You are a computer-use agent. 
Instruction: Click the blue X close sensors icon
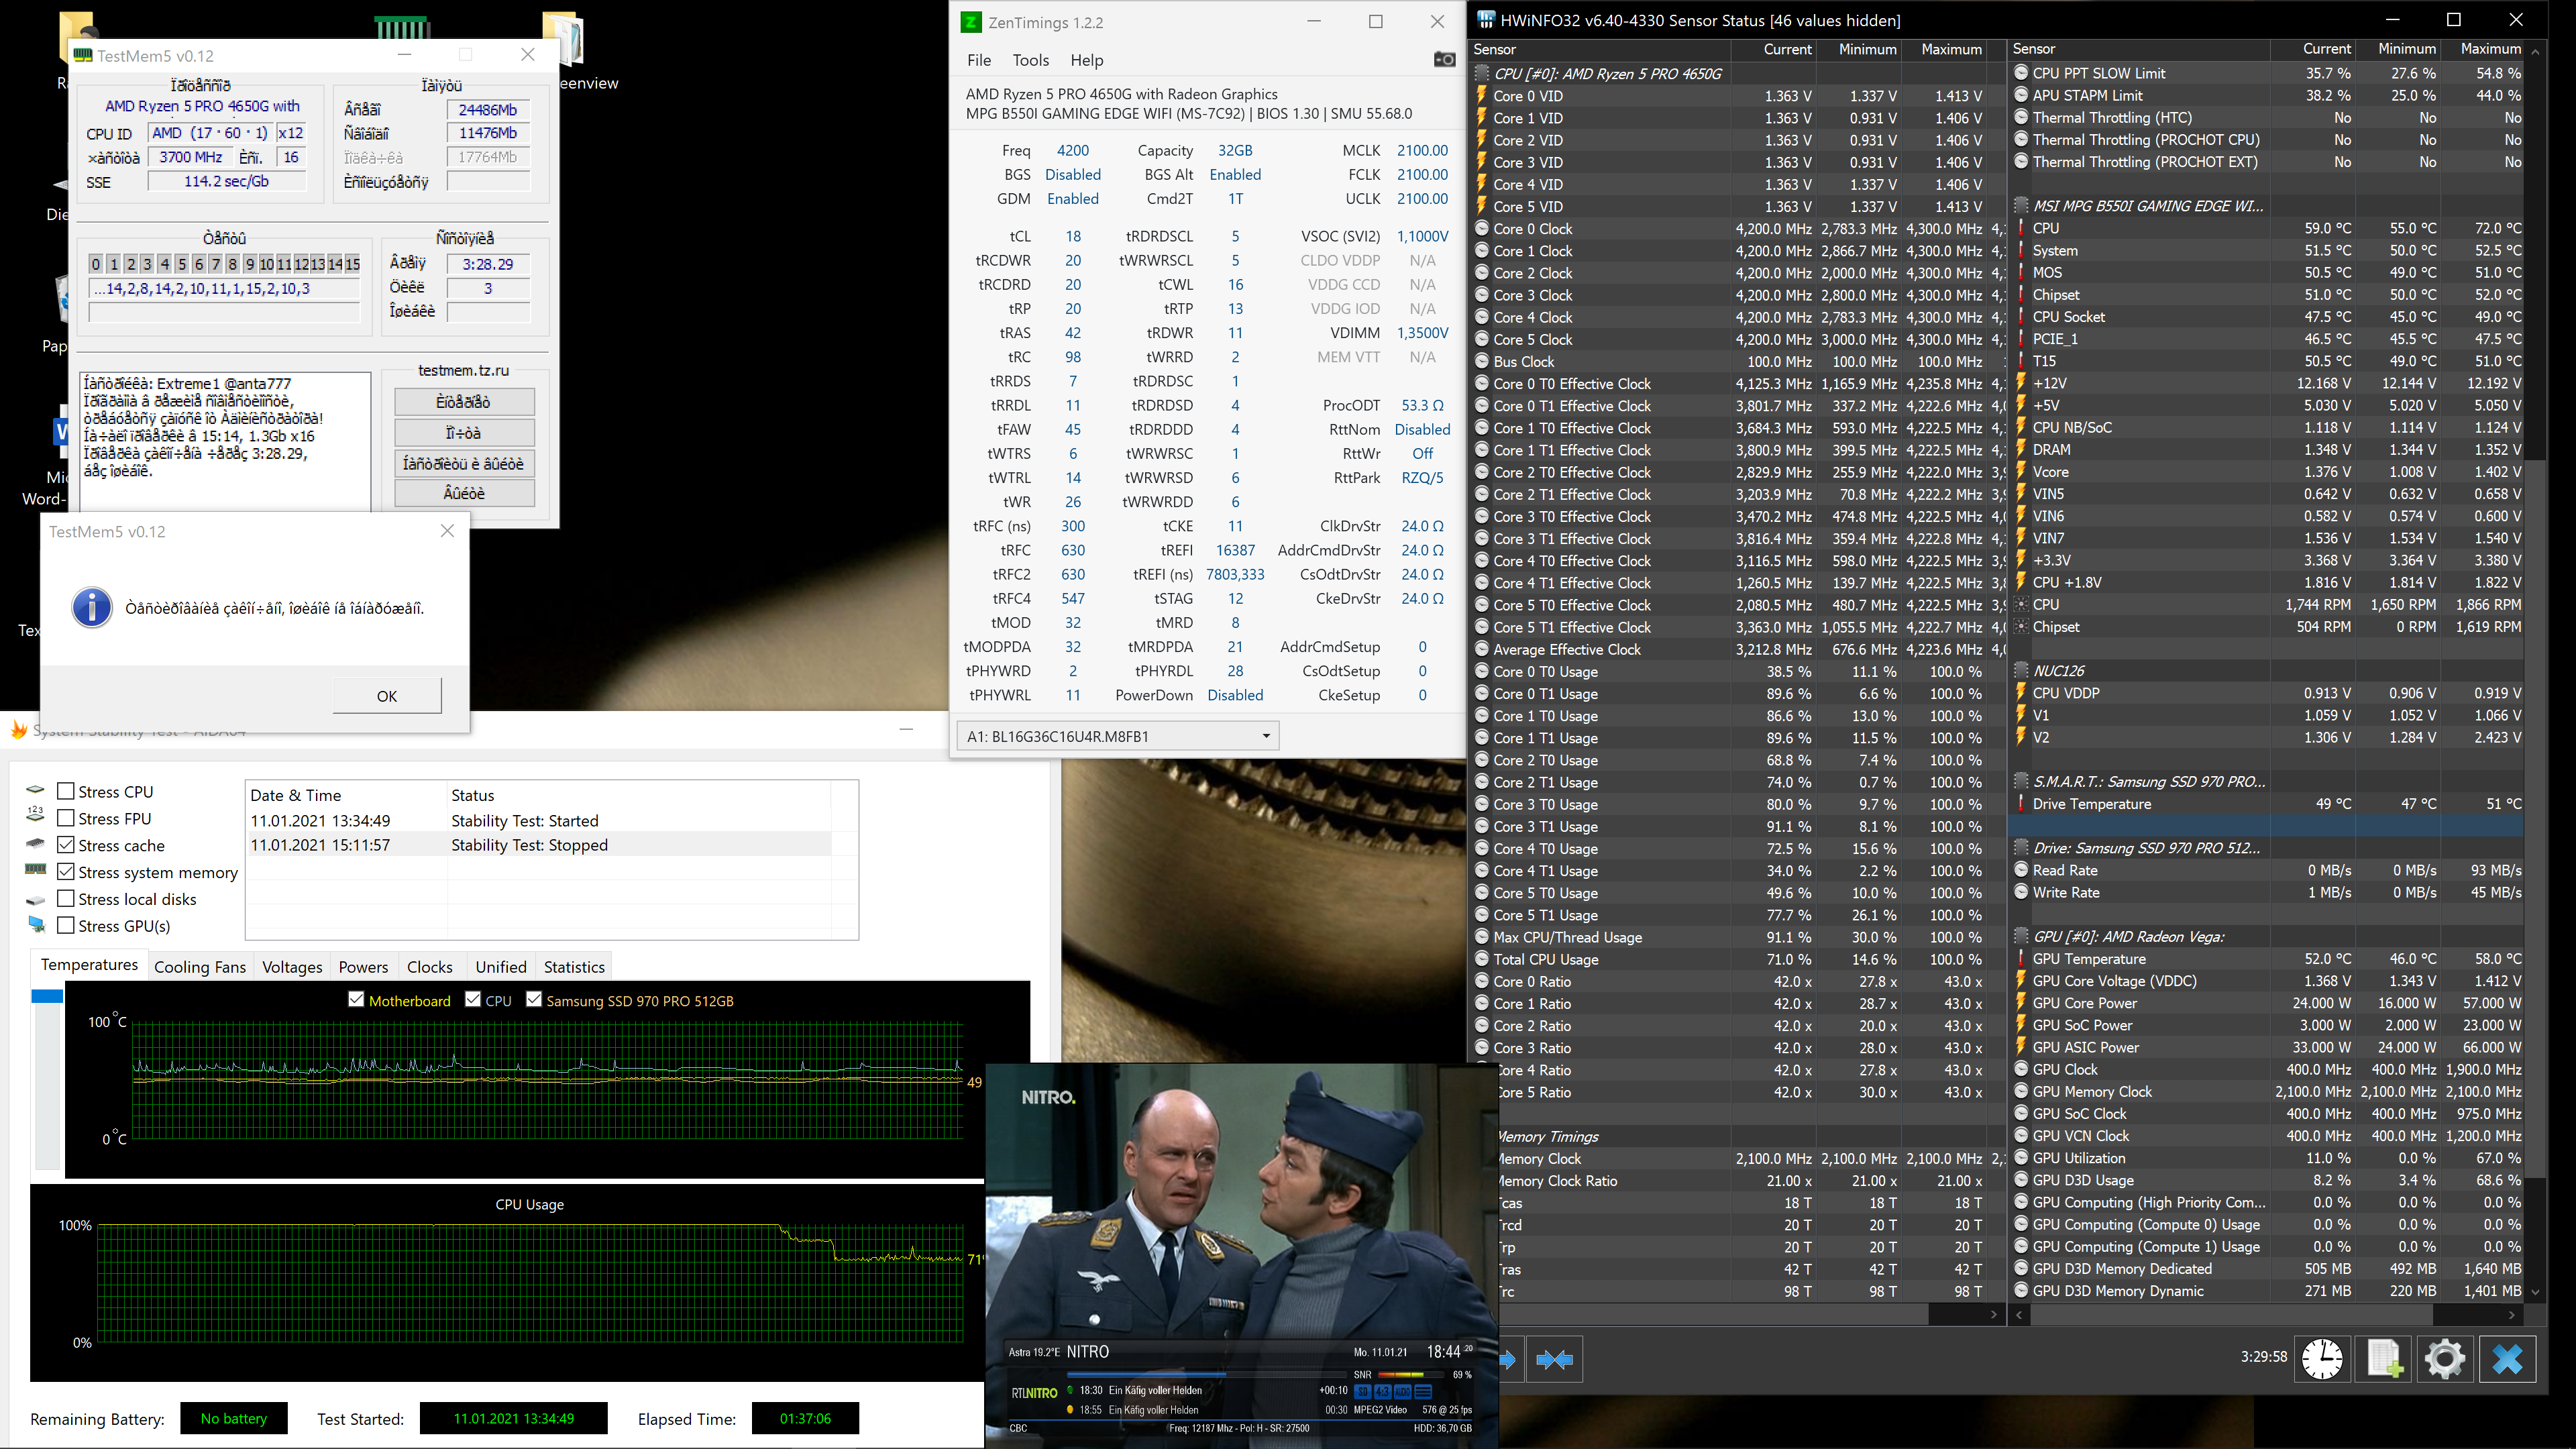2507,1359
